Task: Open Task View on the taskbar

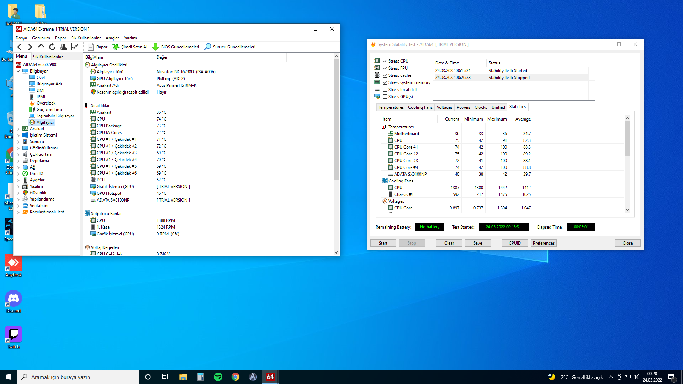Action: pyautogui.click(x=165, y=377)
